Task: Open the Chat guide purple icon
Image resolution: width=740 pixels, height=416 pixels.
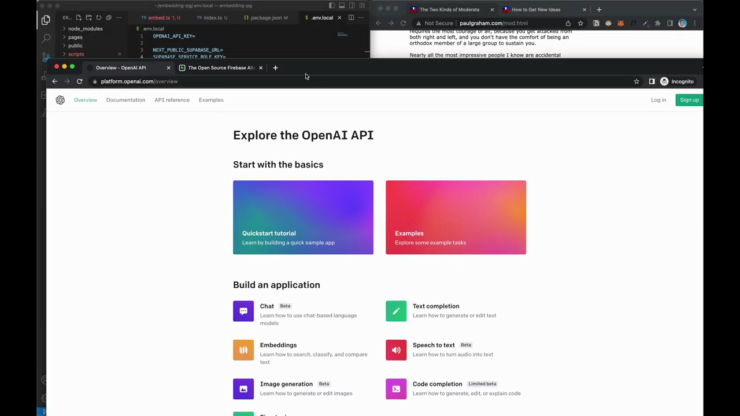Action: tap(243, 311)
